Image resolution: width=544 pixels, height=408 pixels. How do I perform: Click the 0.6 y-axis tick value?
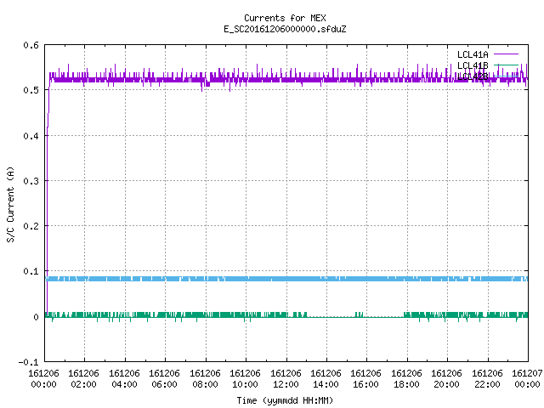(31, 45)
